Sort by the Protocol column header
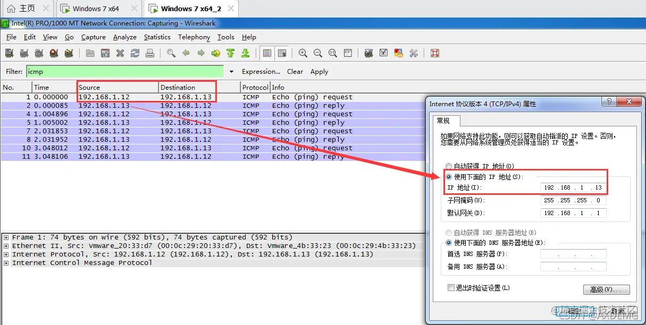The image size is (646, 325). 255,87
